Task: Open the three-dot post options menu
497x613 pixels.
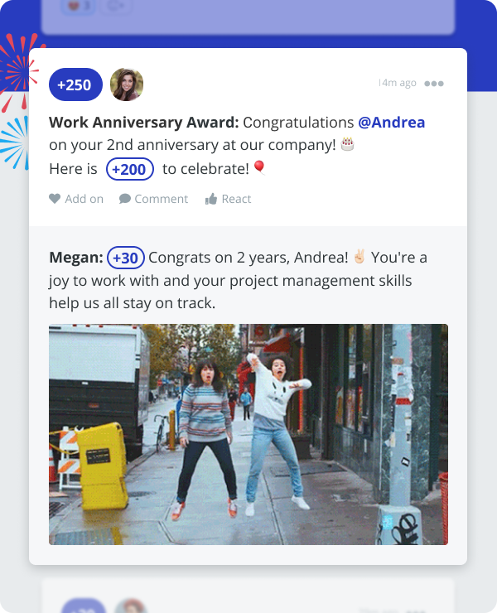Action: (434, 84)
